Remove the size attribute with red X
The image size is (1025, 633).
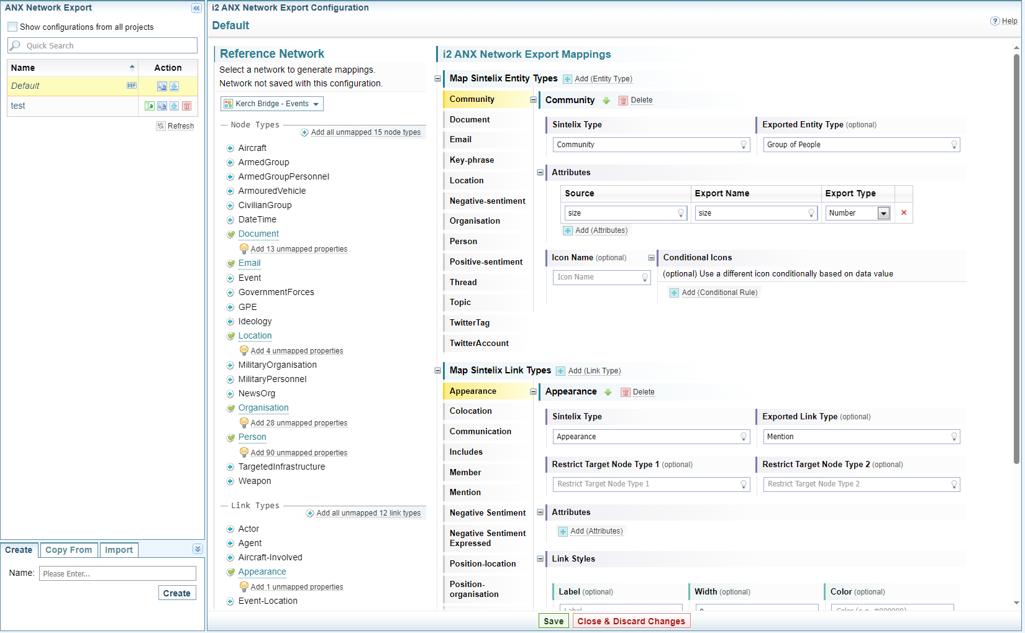point(903,213)
